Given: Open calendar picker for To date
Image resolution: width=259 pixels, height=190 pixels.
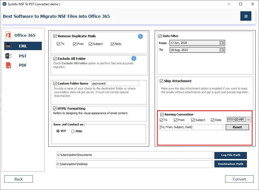Looking at the screenshot, I should tap(222, 50).
